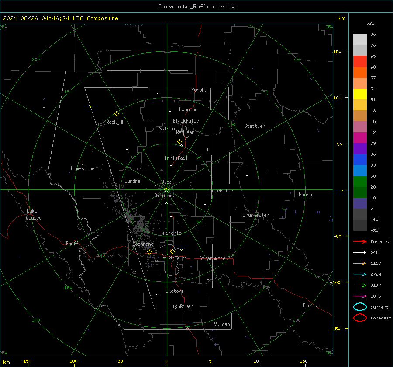The image size is (393, 367).
Task: Select the Lacombe city label
Action: pos(188,110)
